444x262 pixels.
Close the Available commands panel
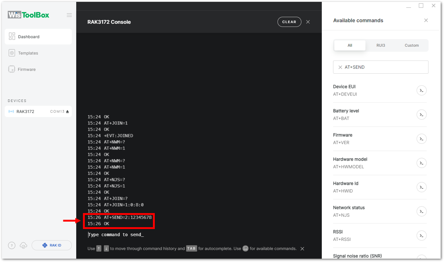point(426,20)
